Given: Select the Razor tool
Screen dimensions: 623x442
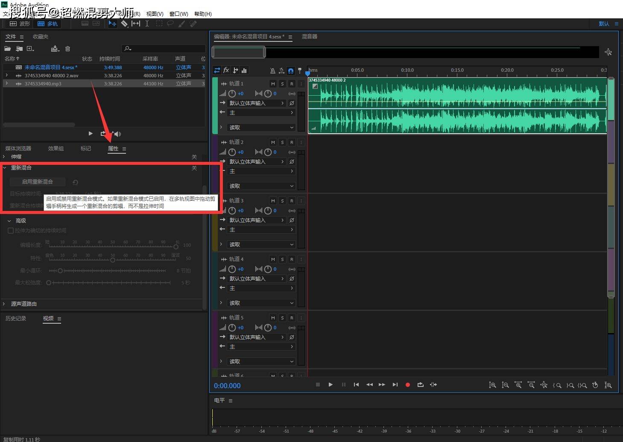Looking at the screenshot, I should click(124, 24).
